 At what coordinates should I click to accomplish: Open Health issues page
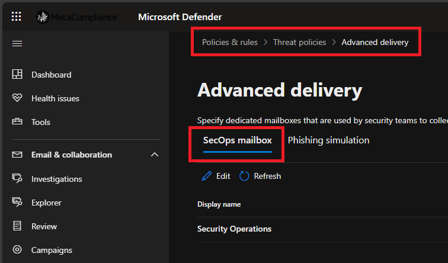point(56,98)
